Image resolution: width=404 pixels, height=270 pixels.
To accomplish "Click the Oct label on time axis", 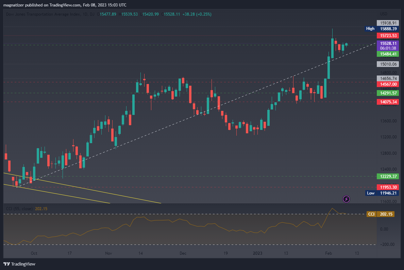I will click(34, 253).
